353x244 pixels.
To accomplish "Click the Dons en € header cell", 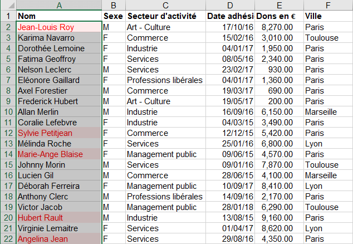I will click(279, 16).
